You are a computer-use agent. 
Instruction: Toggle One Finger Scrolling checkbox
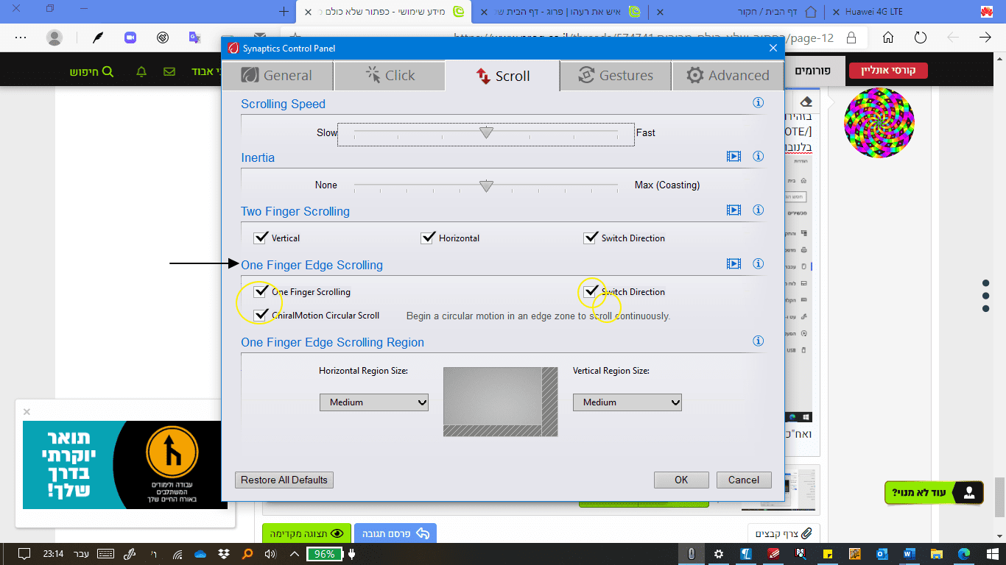tap(260, 291)
